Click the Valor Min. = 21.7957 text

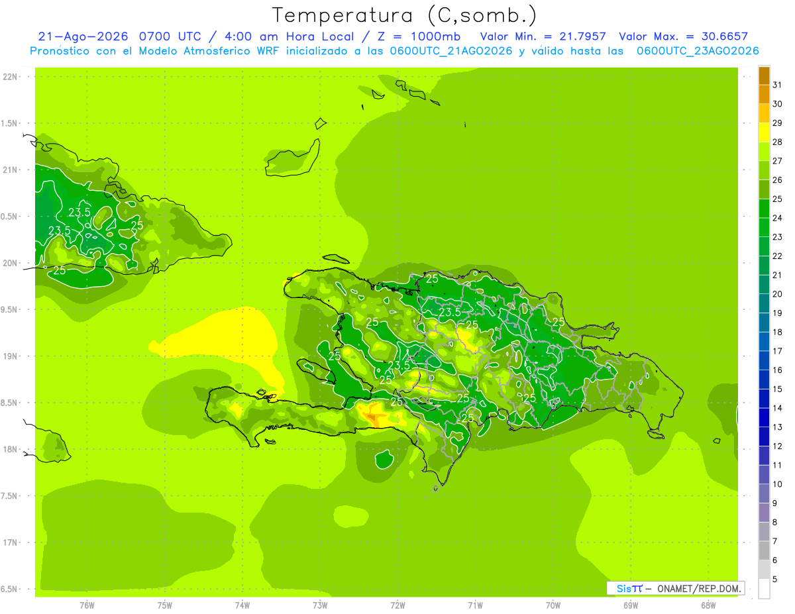(x=543, y=36)
